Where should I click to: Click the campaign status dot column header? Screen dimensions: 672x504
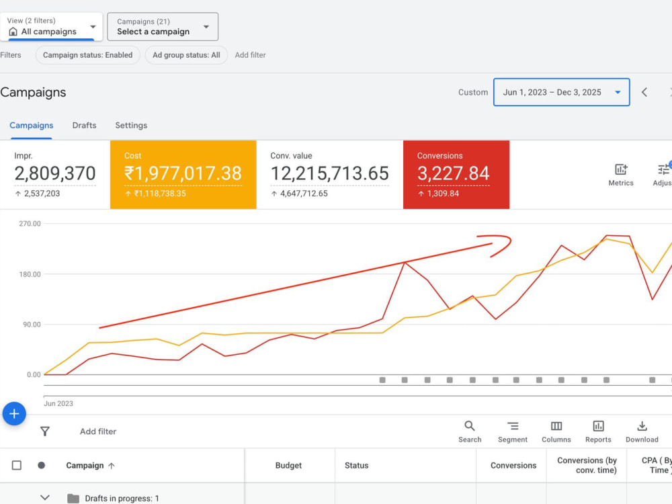41,466
